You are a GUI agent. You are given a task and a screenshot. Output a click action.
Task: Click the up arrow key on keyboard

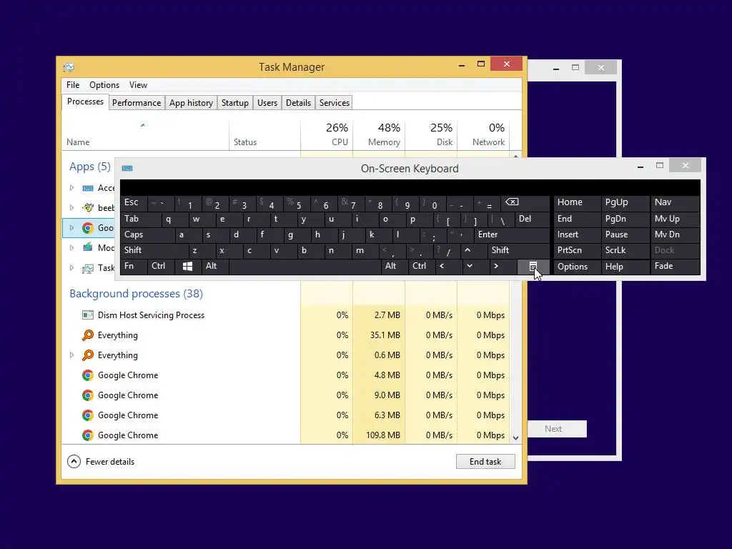[x=468, y=250]
